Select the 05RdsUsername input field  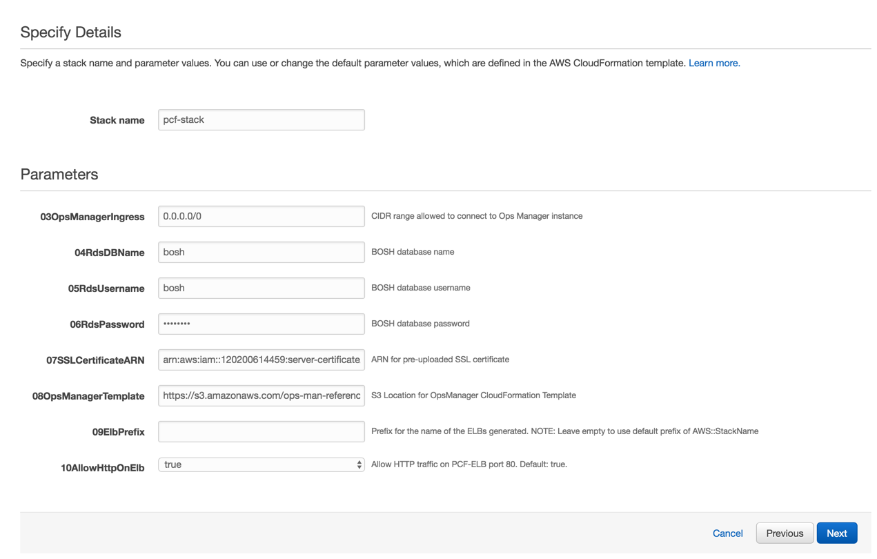[261, 288]
